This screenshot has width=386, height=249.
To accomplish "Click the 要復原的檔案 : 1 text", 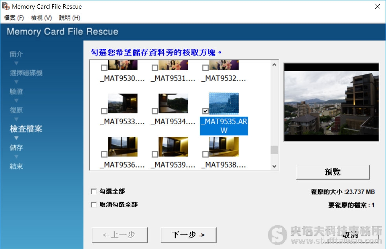I will (x=351, y=205).
